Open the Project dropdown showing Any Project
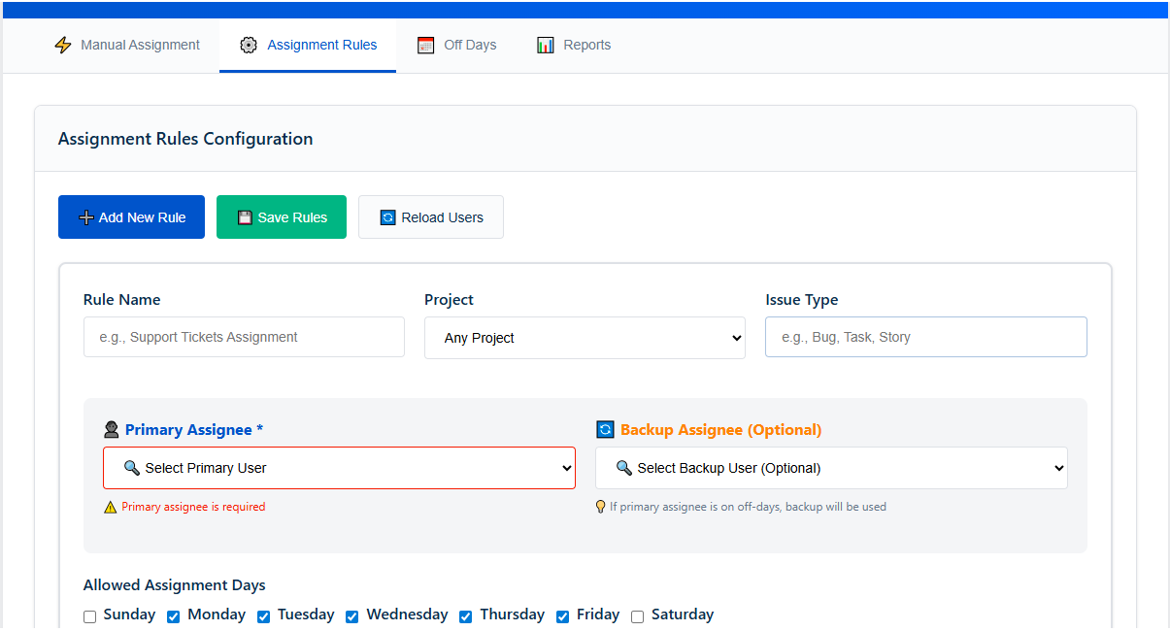The height and width of the screenshot is (631, 1170). point(584,337)
